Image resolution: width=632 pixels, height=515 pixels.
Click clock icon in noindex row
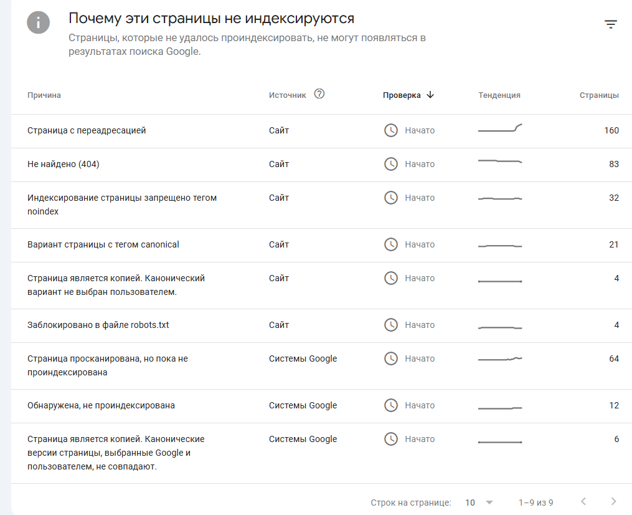click(x=390, y=198)
